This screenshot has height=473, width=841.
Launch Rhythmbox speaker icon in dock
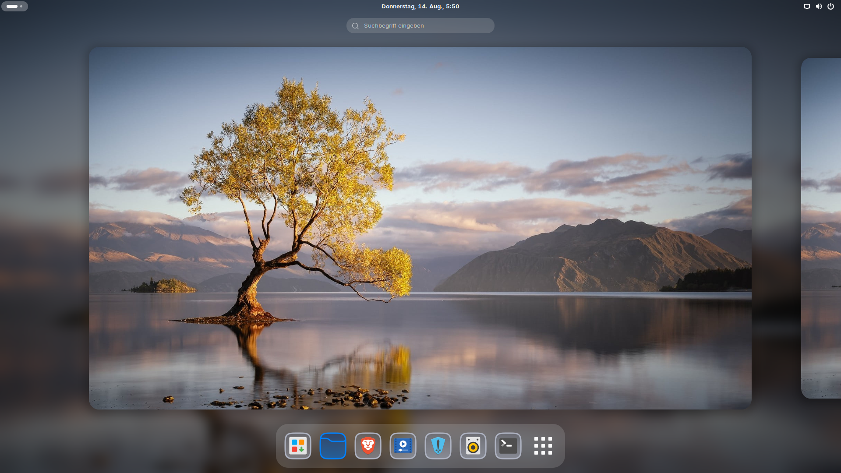(473, 446)
